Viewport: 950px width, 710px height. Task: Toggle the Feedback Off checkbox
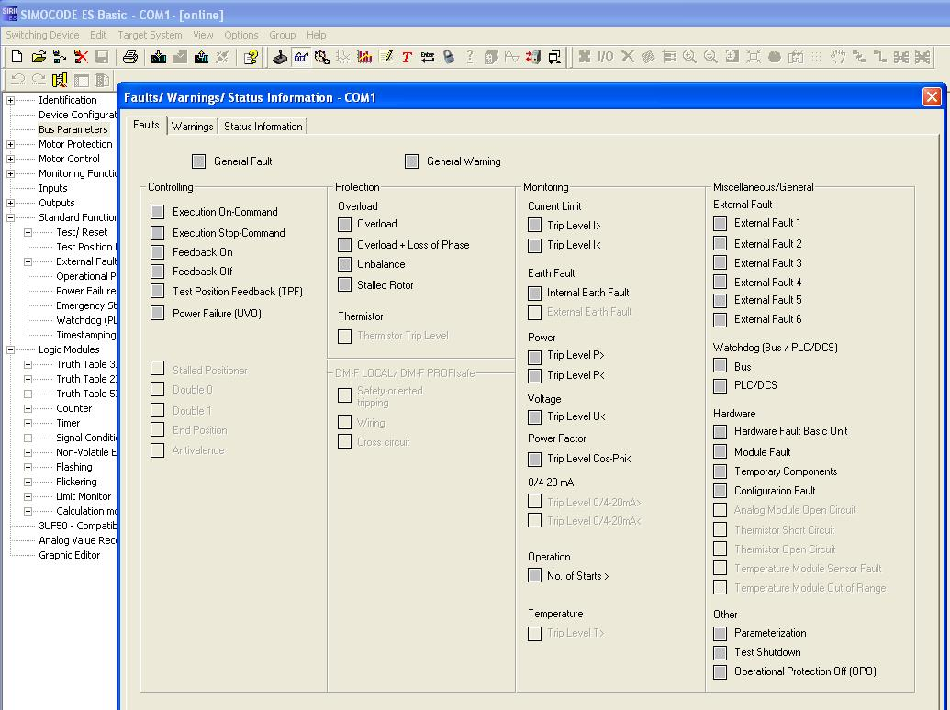click(x=158, y=272)
